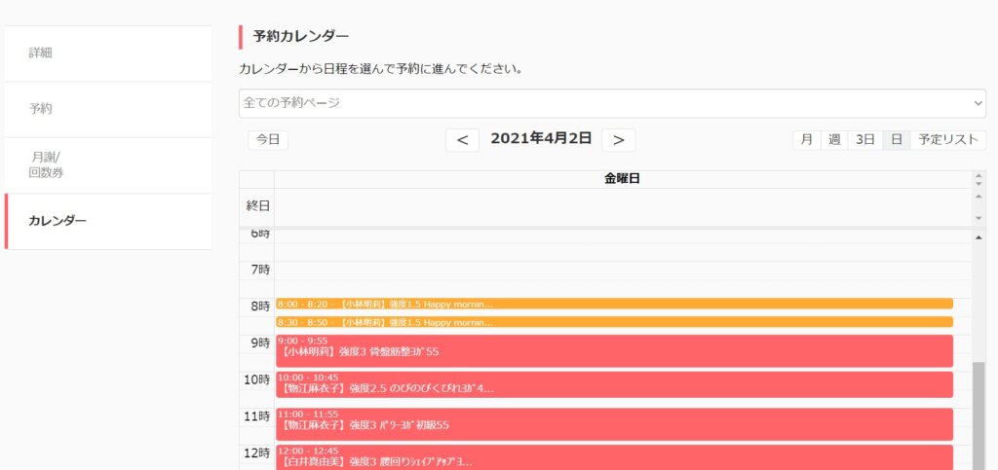Click the all-day section scroll down arrow
This screenshot has width=998, height=470.
[x=979, y=218]
